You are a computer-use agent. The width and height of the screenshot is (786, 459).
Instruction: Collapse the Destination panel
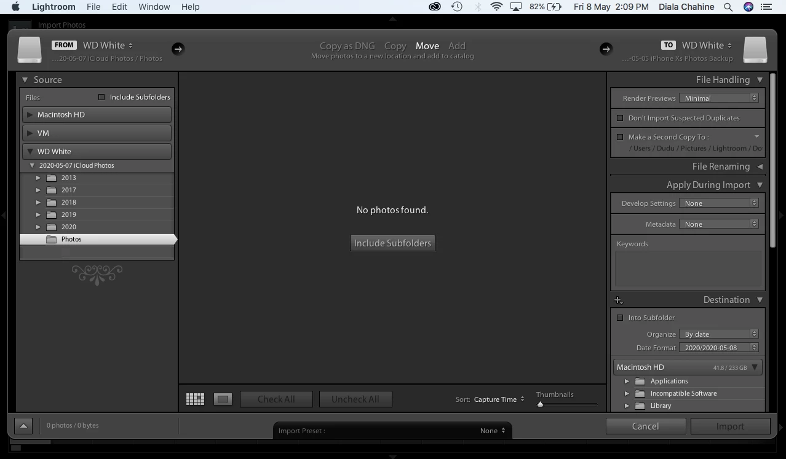click(x=760, y=300)
